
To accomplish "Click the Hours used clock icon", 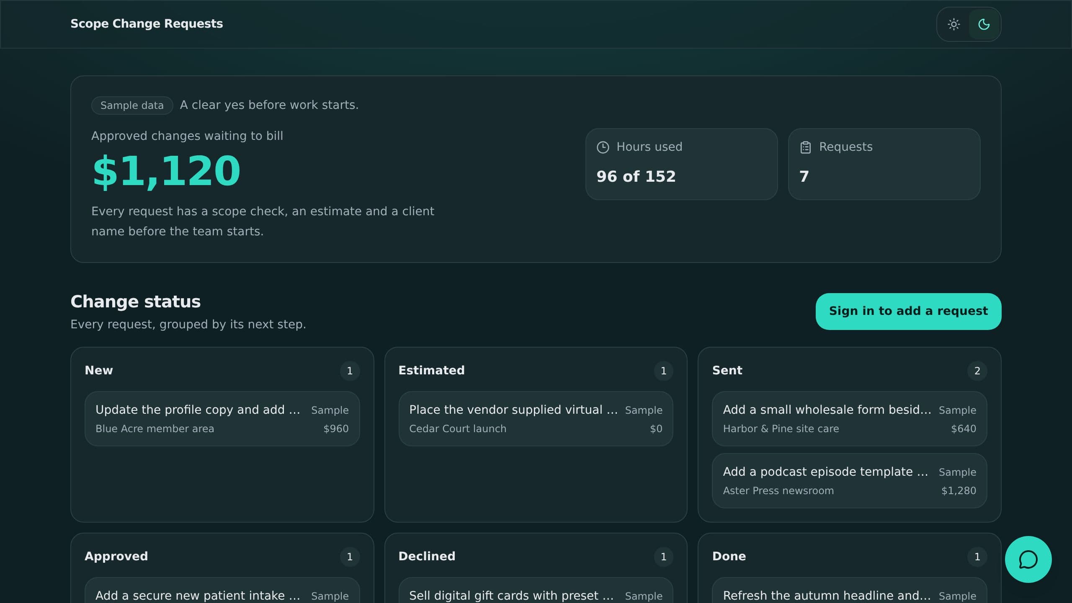I will click(x=603, y=147).
